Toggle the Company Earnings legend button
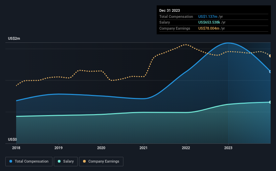276x171 pixels. pos(101,162)
